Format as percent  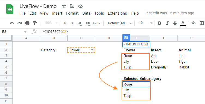tap(73, 23)
